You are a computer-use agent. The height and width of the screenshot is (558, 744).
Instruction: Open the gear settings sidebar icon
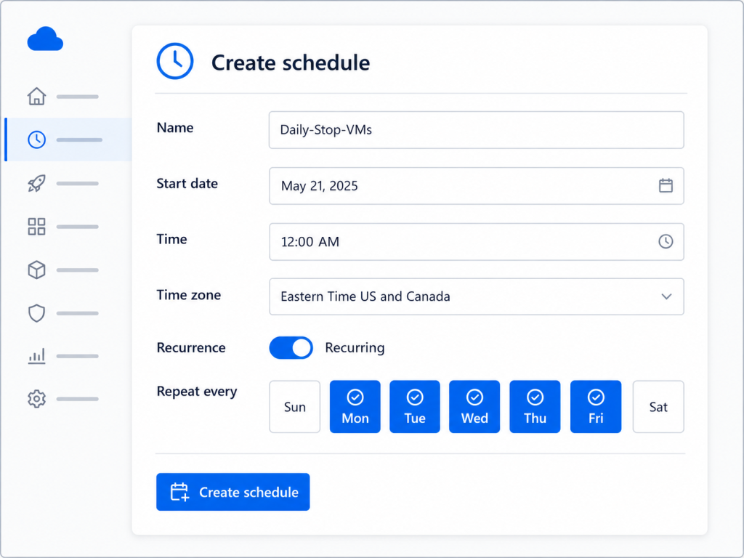(x=36, y=399)
